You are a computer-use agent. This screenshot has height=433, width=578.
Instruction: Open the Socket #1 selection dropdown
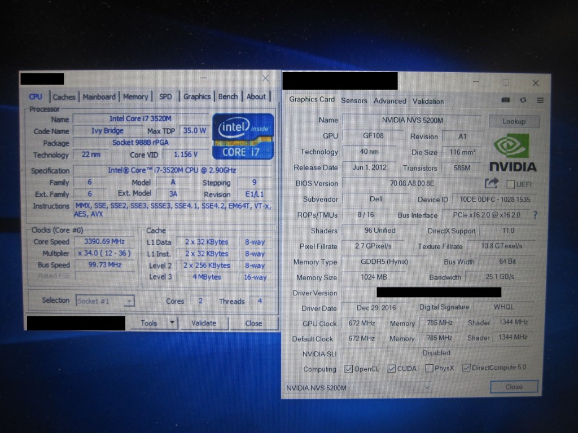106,301
